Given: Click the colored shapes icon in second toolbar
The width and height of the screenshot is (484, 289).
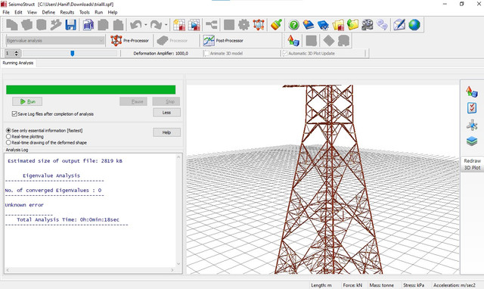Looking at the screenshot, I should [x=293, y=40].
